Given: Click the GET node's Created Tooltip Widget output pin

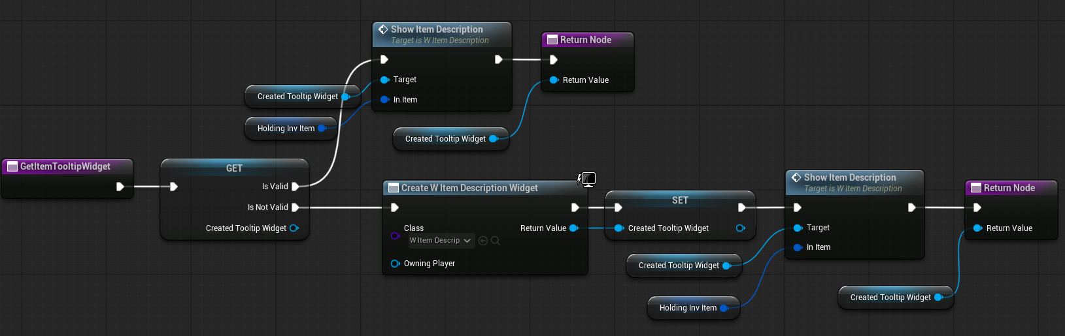Looking at the screenshot, I should pyautogui.click(x=294, y=228).
